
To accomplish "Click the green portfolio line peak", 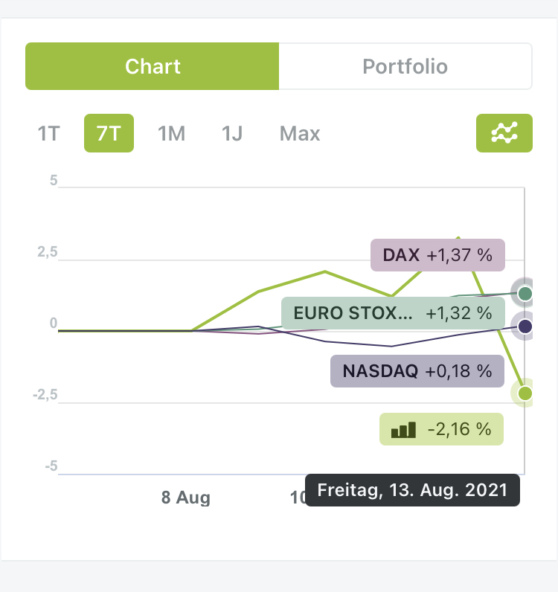I will point(458,238).
